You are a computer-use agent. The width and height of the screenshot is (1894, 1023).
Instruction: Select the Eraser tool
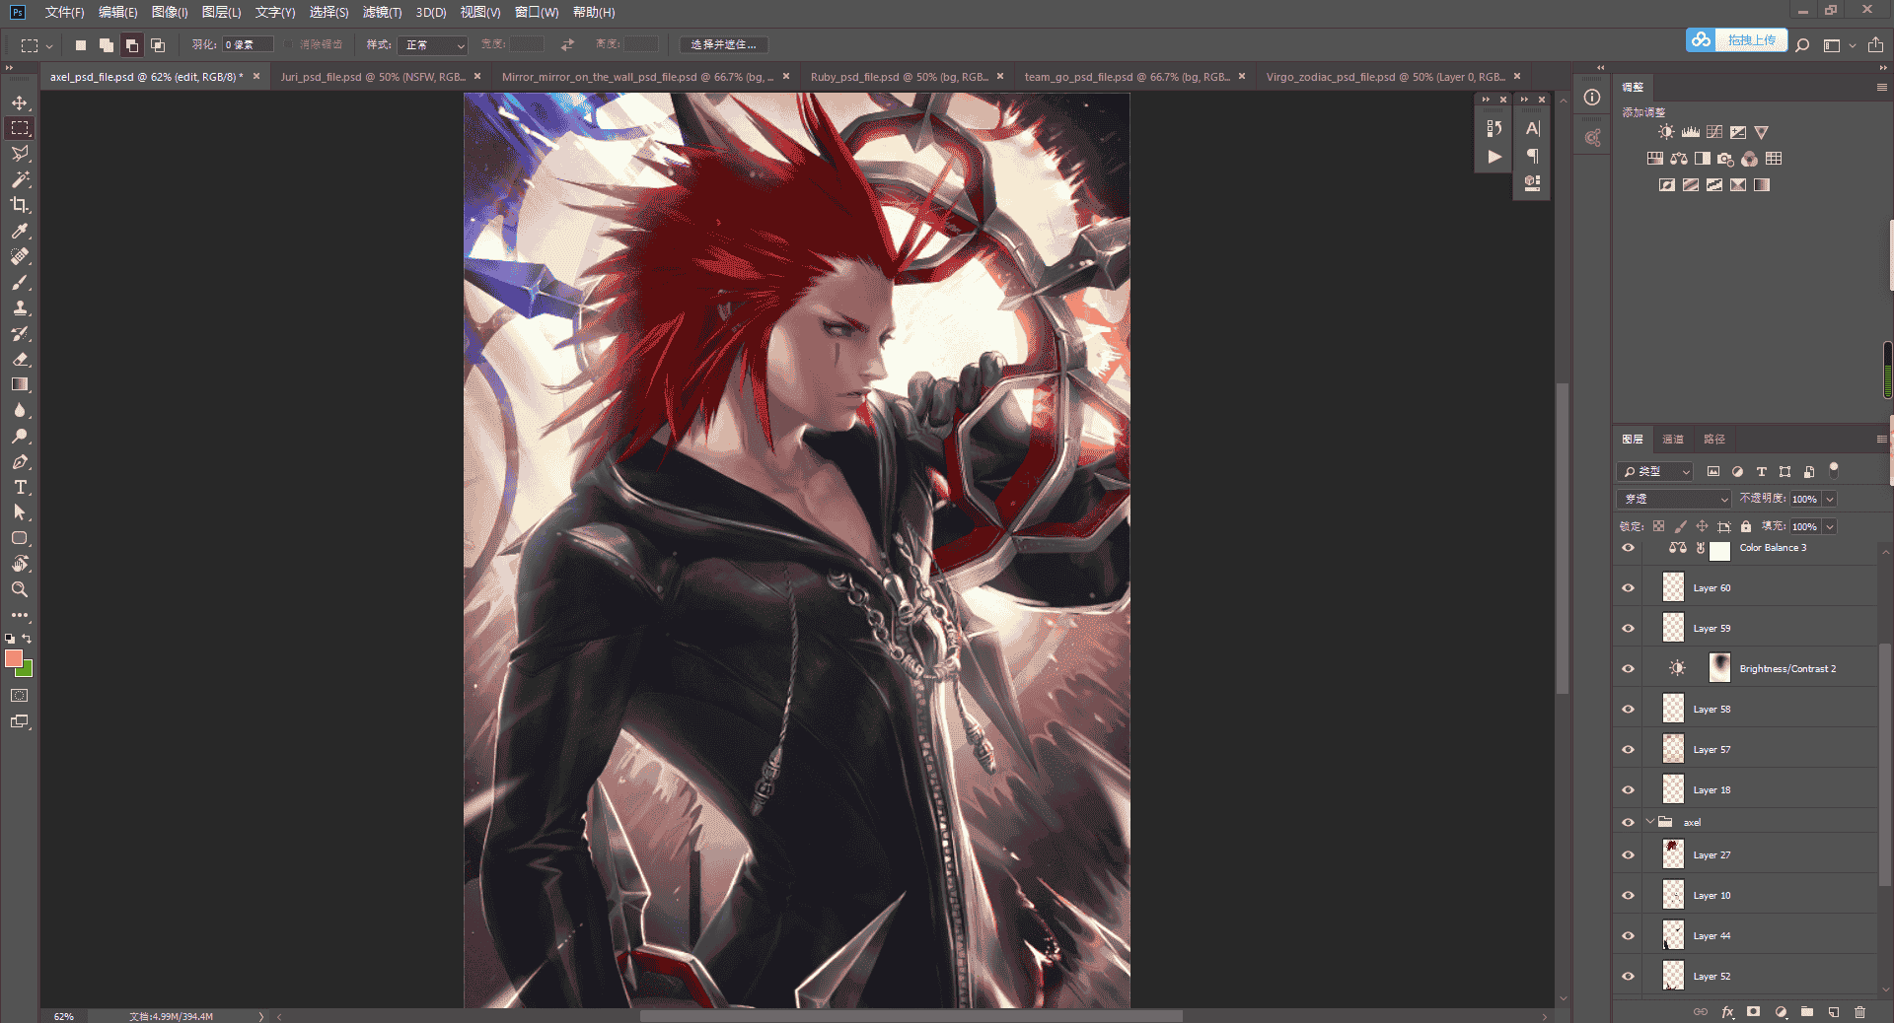(20, 359)
